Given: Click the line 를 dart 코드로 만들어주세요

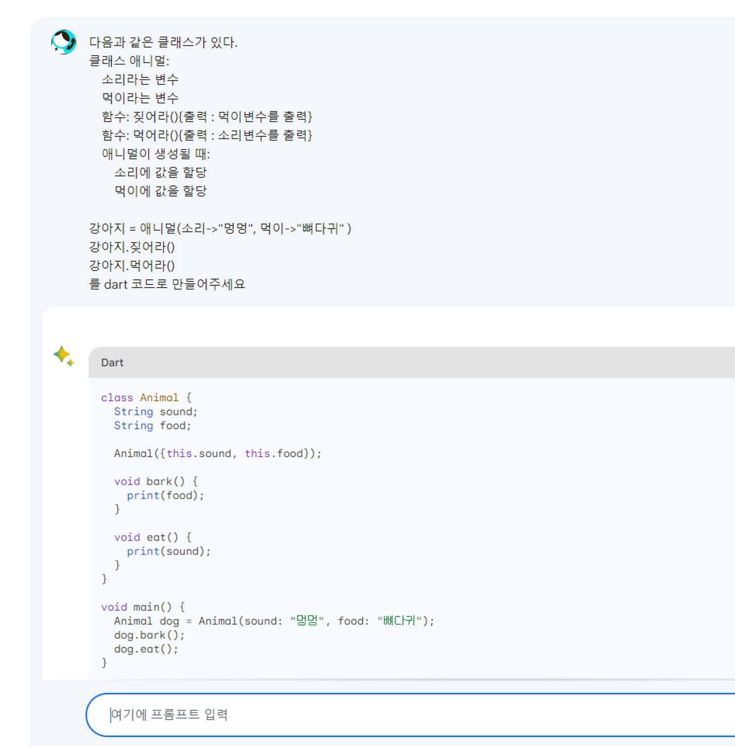Looking at the screenshot, I should [167, 284].
